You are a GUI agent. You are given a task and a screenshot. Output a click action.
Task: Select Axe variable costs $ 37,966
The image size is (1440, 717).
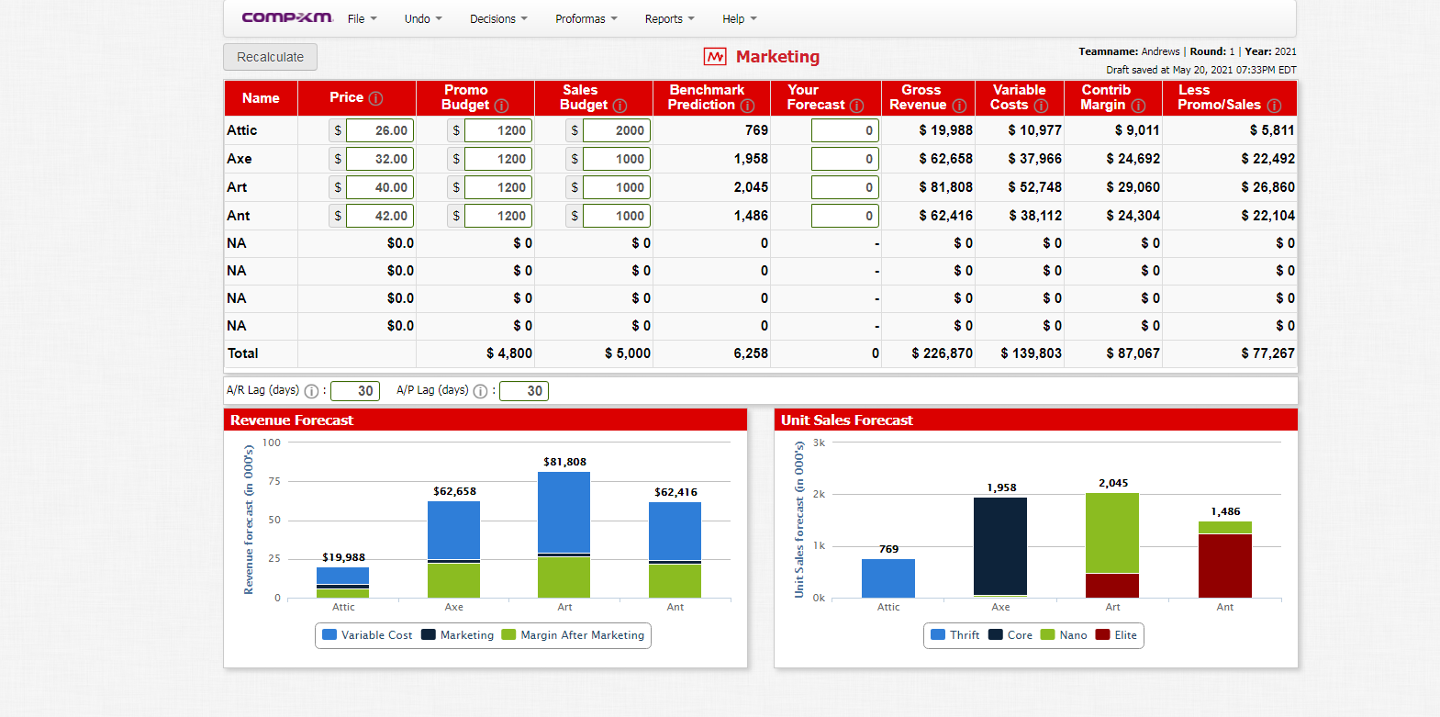[x=1035, y=159]
